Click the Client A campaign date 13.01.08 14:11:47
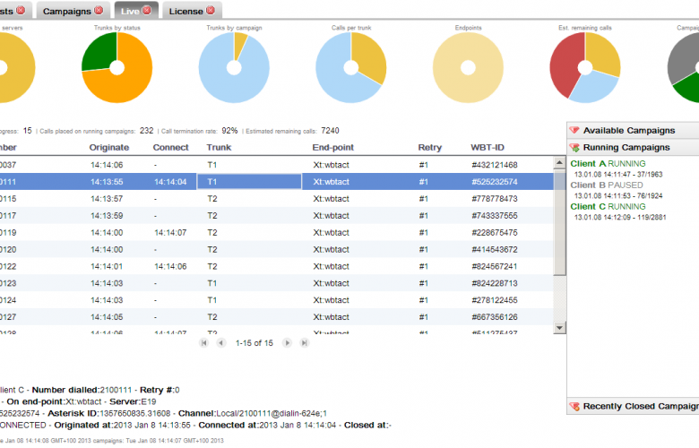The width and height of the screenshot is (699, 448). click(602, 175)
